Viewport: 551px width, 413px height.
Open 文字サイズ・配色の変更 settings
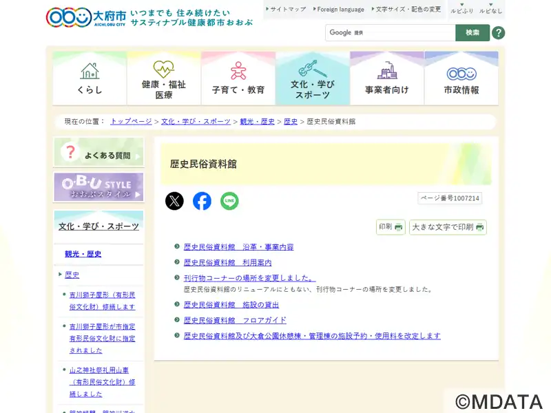click(409, 10)
